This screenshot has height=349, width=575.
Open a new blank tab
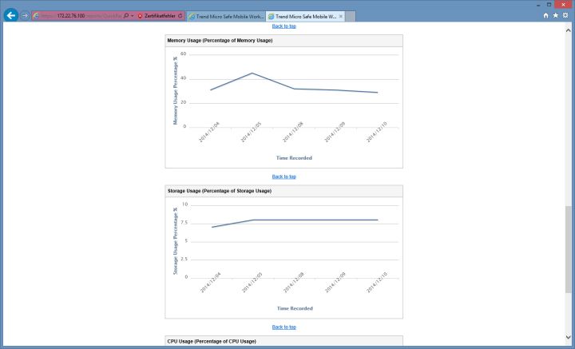(351, 16)
